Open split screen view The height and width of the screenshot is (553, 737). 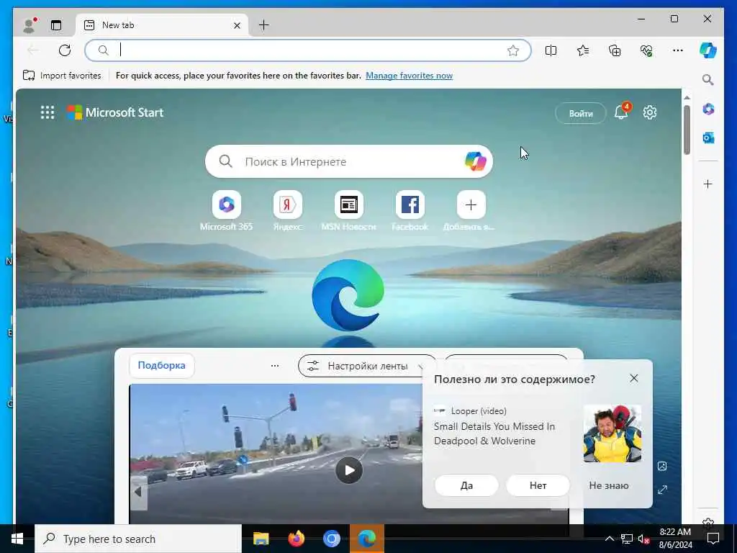point(551,50)
